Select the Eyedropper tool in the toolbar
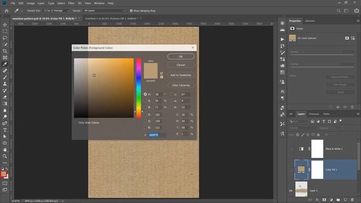 click(x=5, y=64)
